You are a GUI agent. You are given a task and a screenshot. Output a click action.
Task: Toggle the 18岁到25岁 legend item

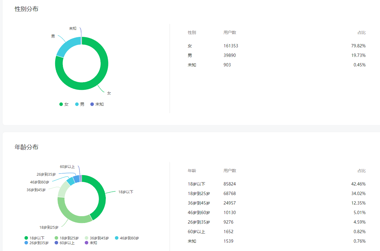tap(67, 238)
